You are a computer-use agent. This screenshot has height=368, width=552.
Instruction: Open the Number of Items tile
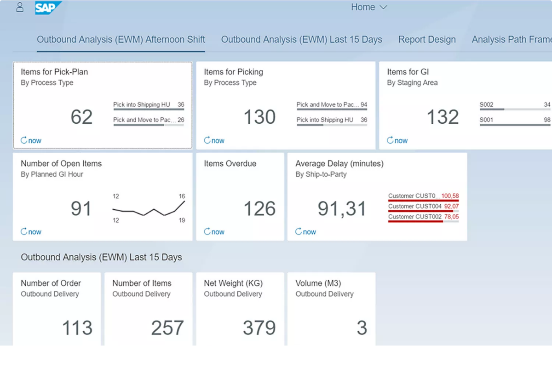(148, 308)
